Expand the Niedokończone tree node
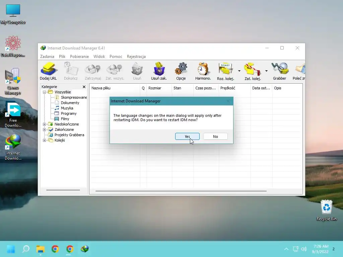This screenshot has height=257, width=343. tap(45, 124)
